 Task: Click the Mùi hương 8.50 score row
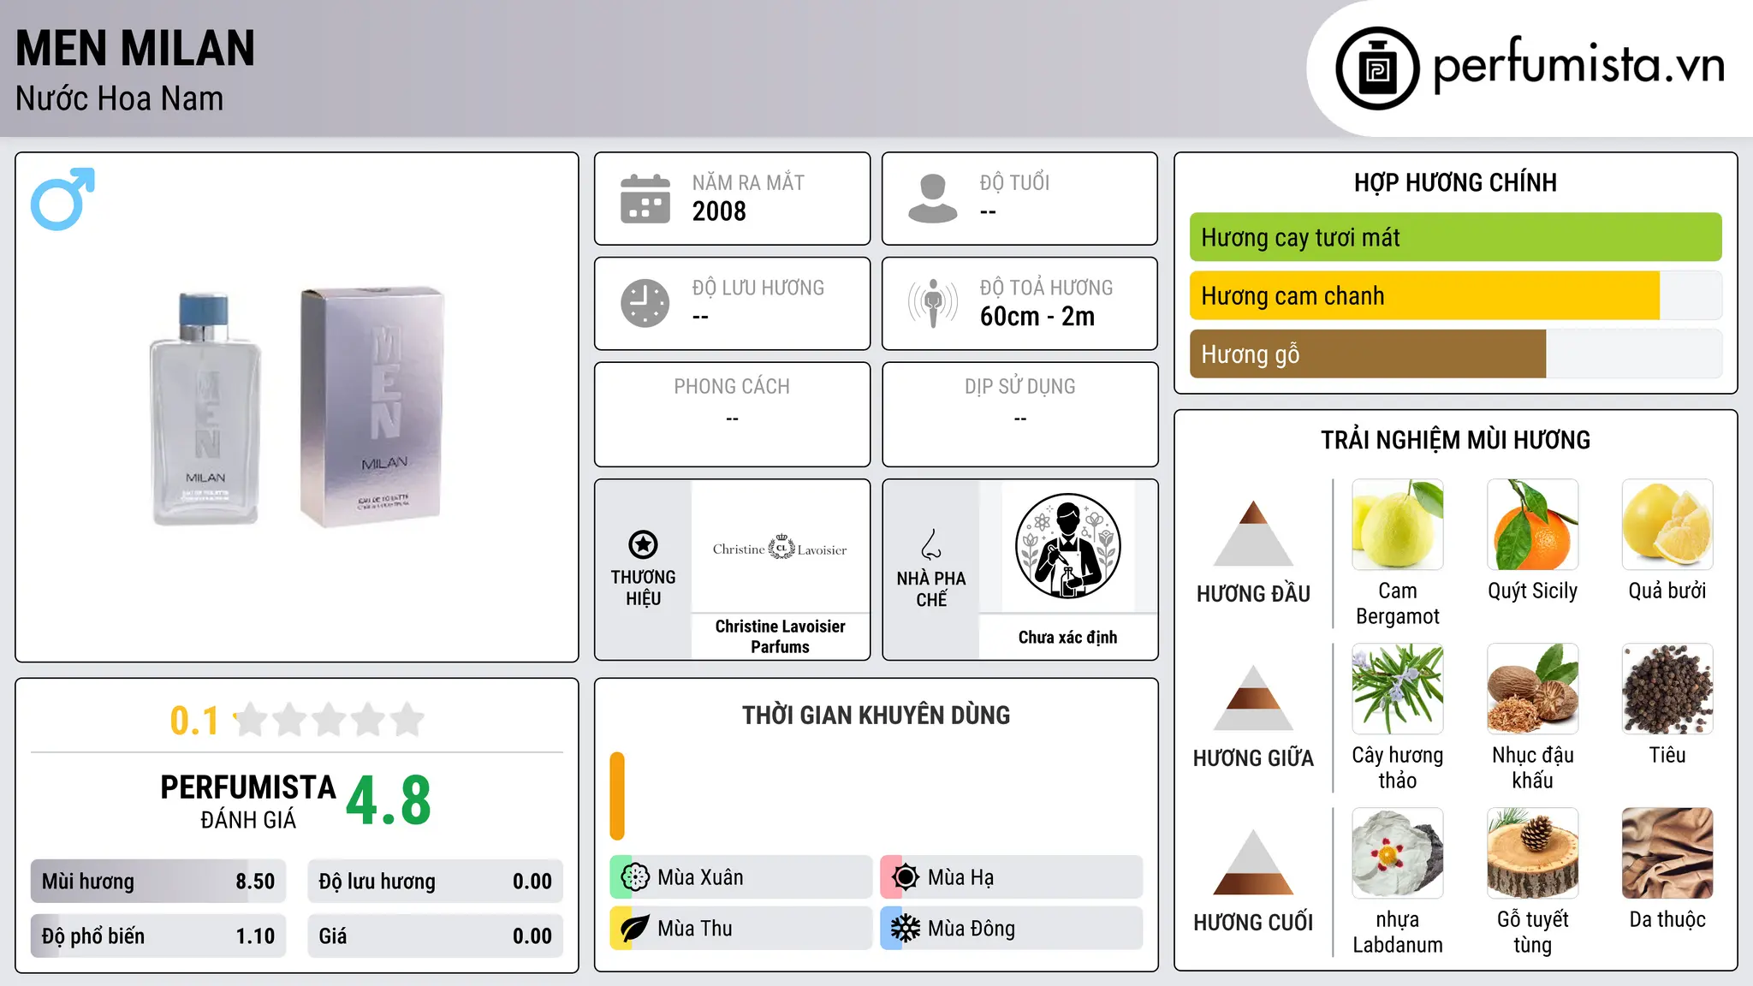pos(158,882)
